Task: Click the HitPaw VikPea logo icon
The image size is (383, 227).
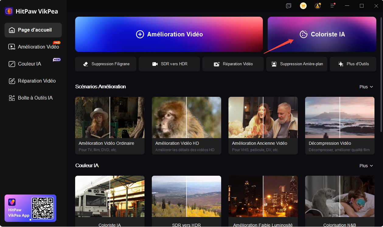Action: point(9,11)
